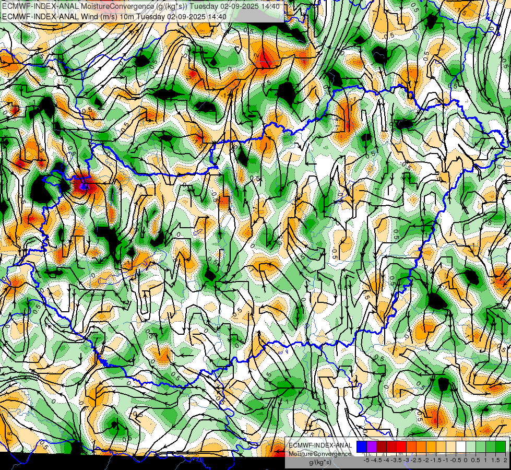
Task: Click the Wind (m/s) 10m title line
Action: click(114, 17)
